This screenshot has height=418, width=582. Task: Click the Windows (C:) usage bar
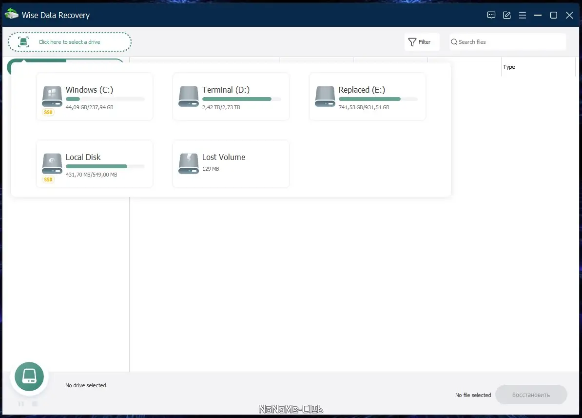click(105, 99)
